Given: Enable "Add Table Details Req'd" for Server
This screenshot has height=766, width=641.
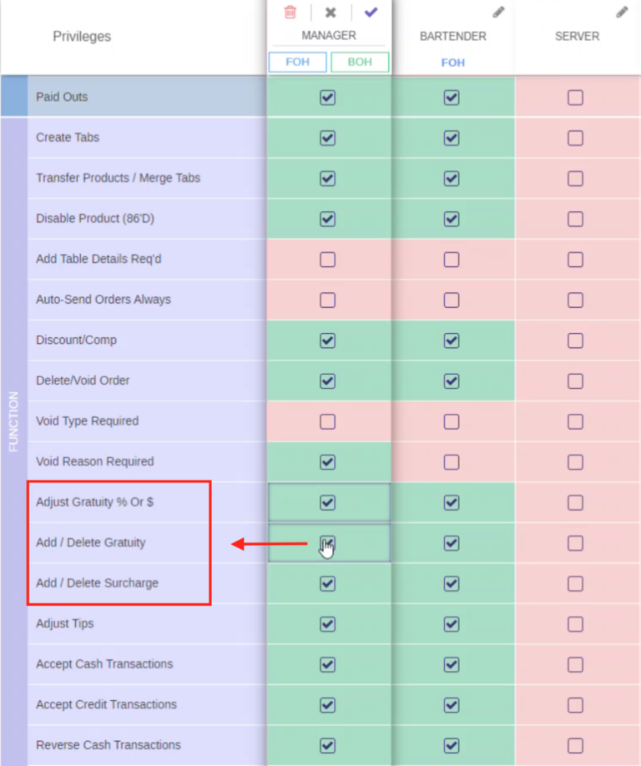Looking at the screenshot, I should tap(574, 260).
